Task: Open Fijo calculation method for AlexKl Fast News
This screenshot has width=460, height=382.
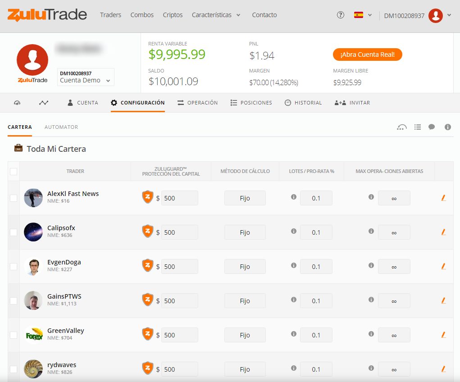Action: 245,198
